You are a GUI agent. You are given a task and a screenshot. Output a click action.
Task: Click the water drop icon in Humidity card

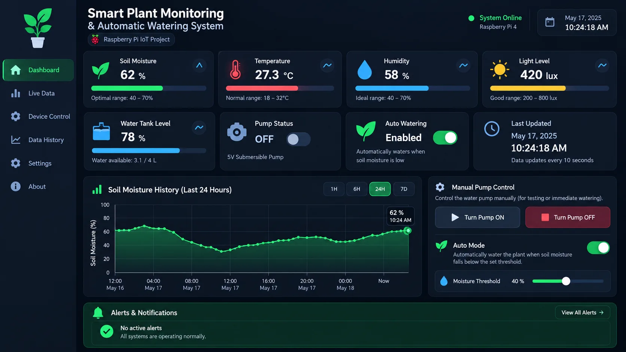click(x=365, y=70)
